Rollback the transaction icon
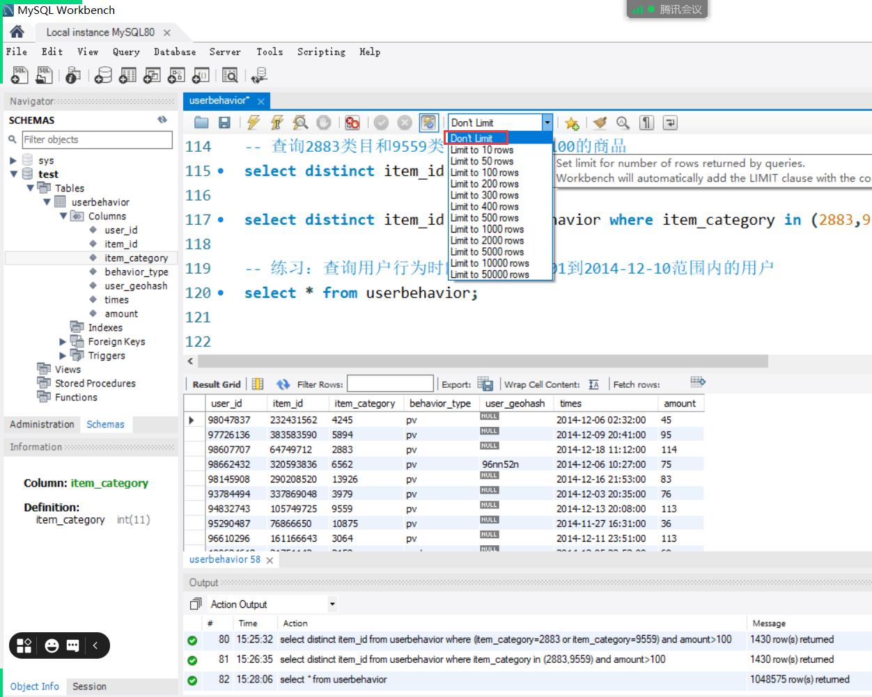The image size is (872, 697). (x=405, y=123)
